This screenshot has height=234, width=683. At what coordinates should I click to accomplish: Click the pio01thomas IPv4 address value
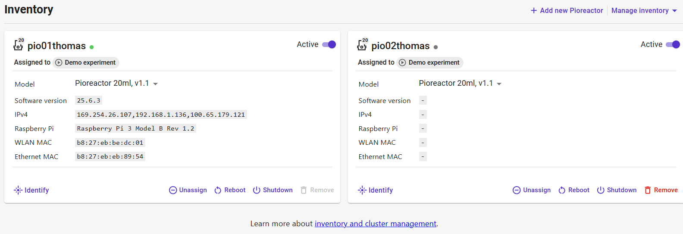click(x=161, y=115)
